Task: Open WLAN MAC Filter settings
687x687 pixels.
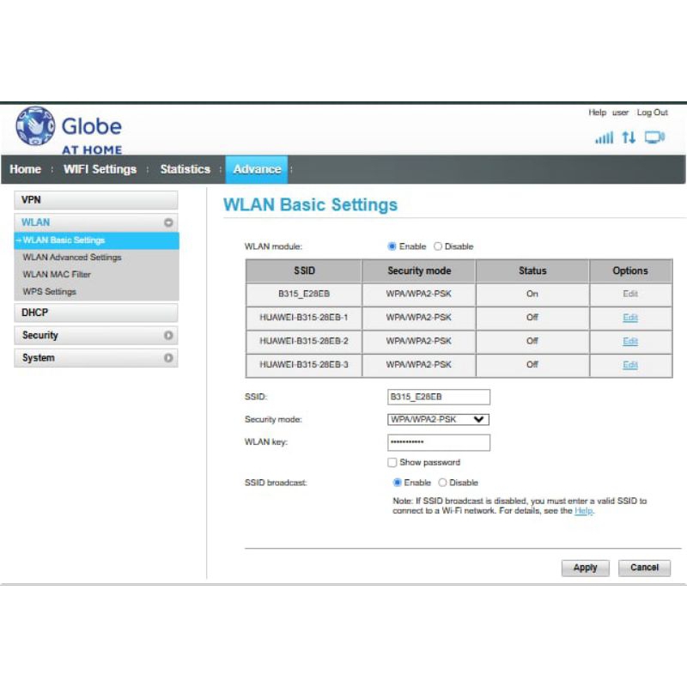Action: (x=57, y=275)
